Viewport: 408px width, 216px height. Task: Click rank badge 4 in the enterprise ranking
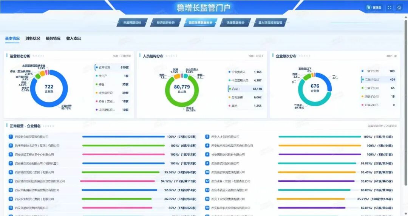pos(207,146)
